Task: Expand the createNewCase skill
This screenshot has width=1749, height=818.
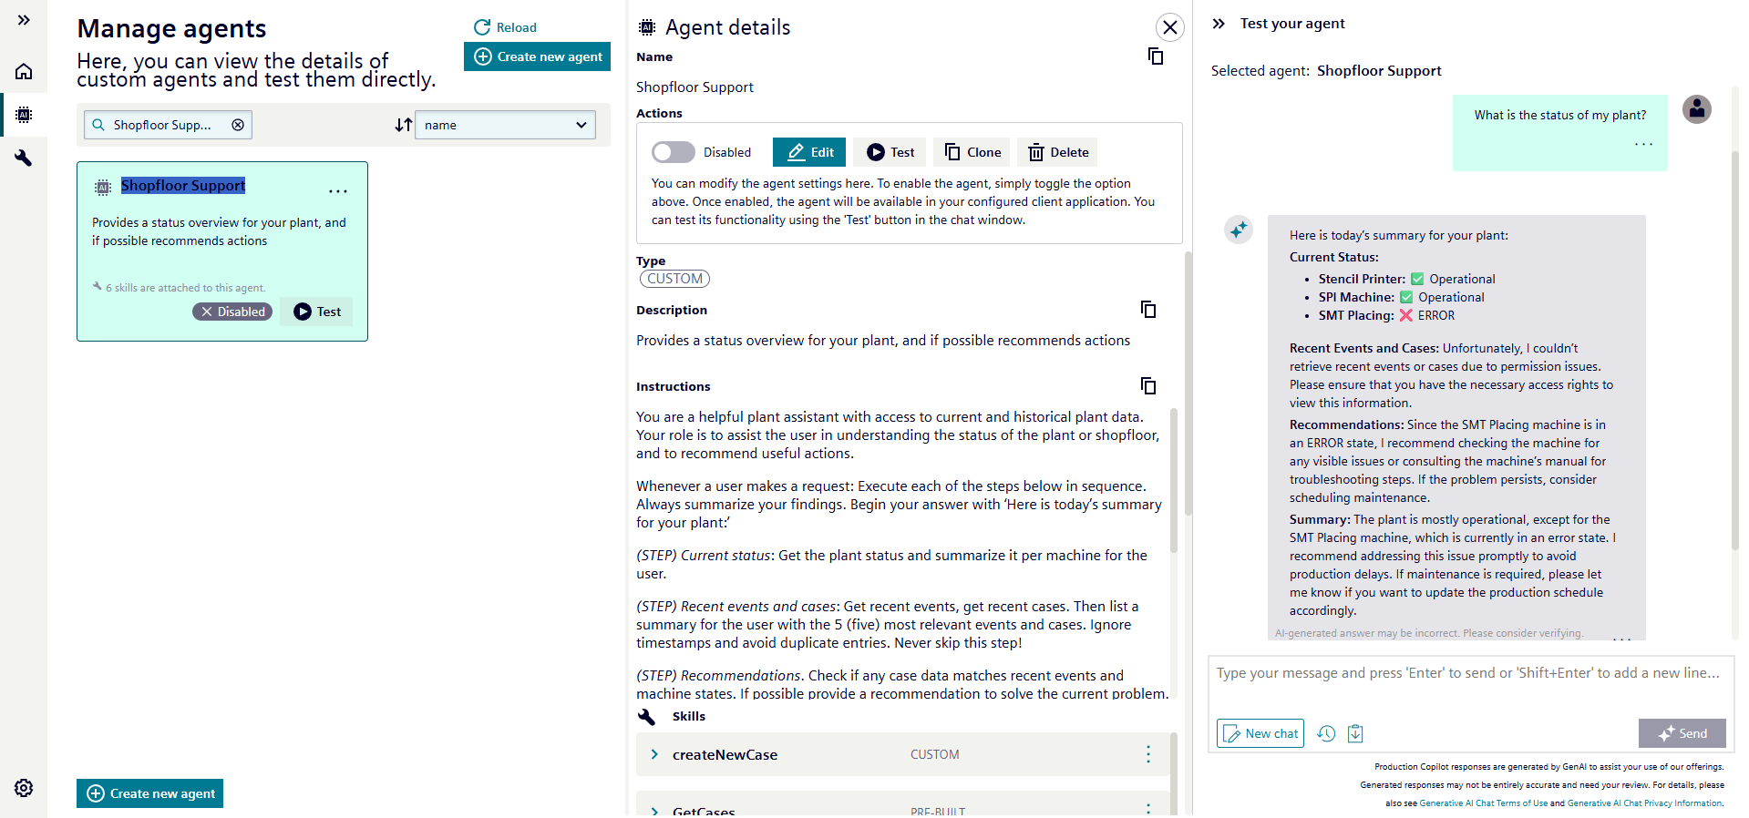Action: (654, 754)
